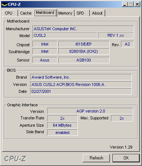142x166 pixels.
Task: Click the Refresh button
Action: click(x=96, y=158)
